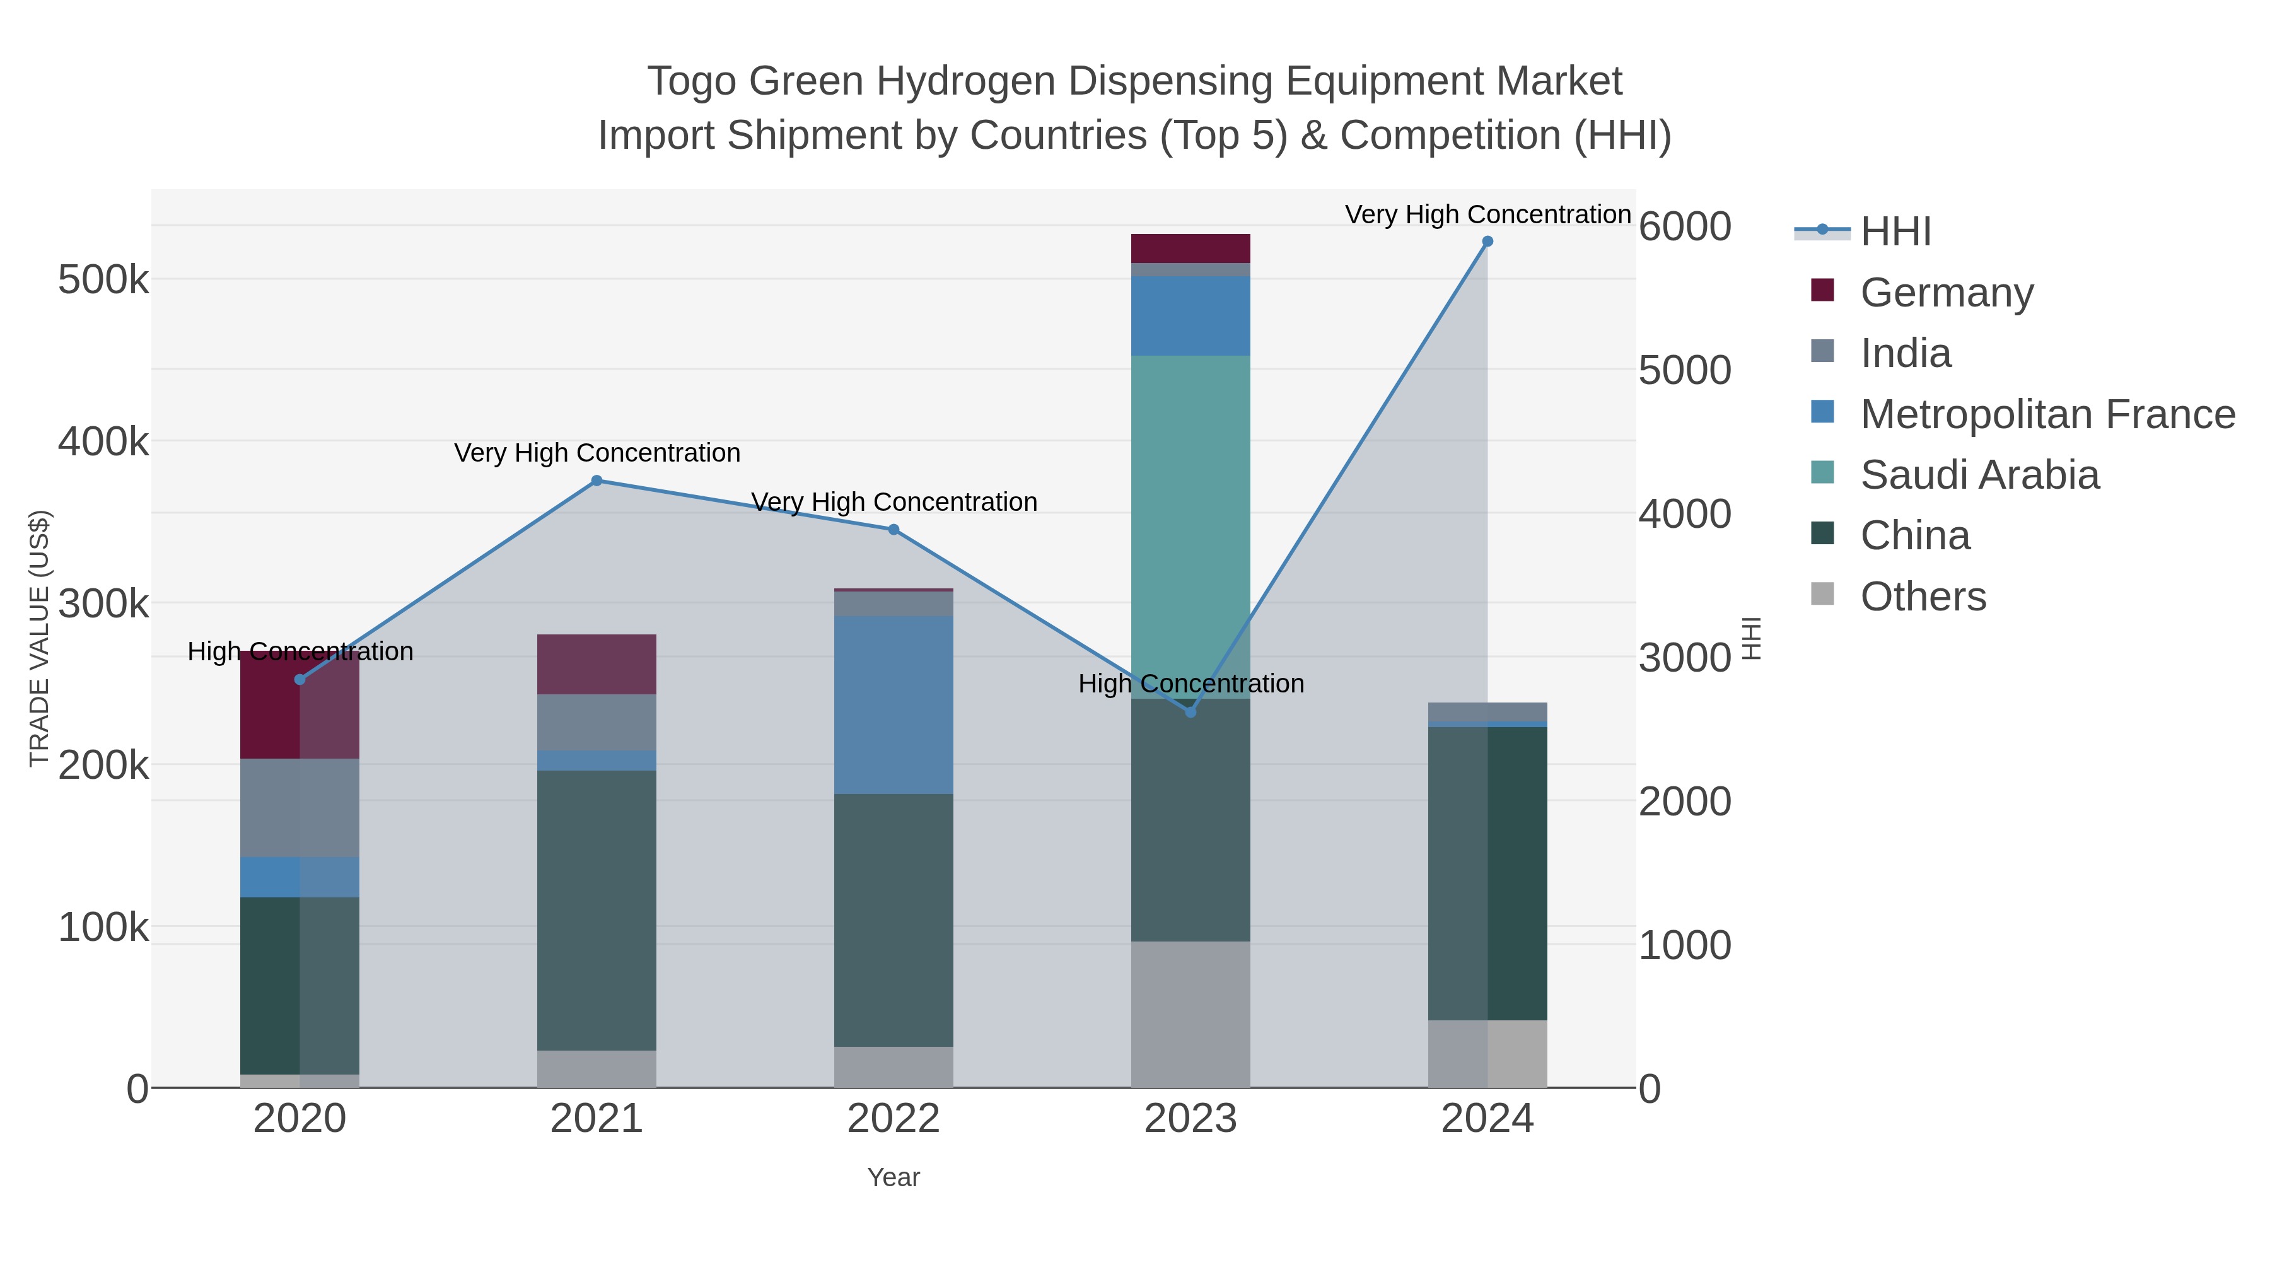Click the 2023 x-axis label
The width and height of the screenshot is (2270, 1277).
[1190, 1119]
